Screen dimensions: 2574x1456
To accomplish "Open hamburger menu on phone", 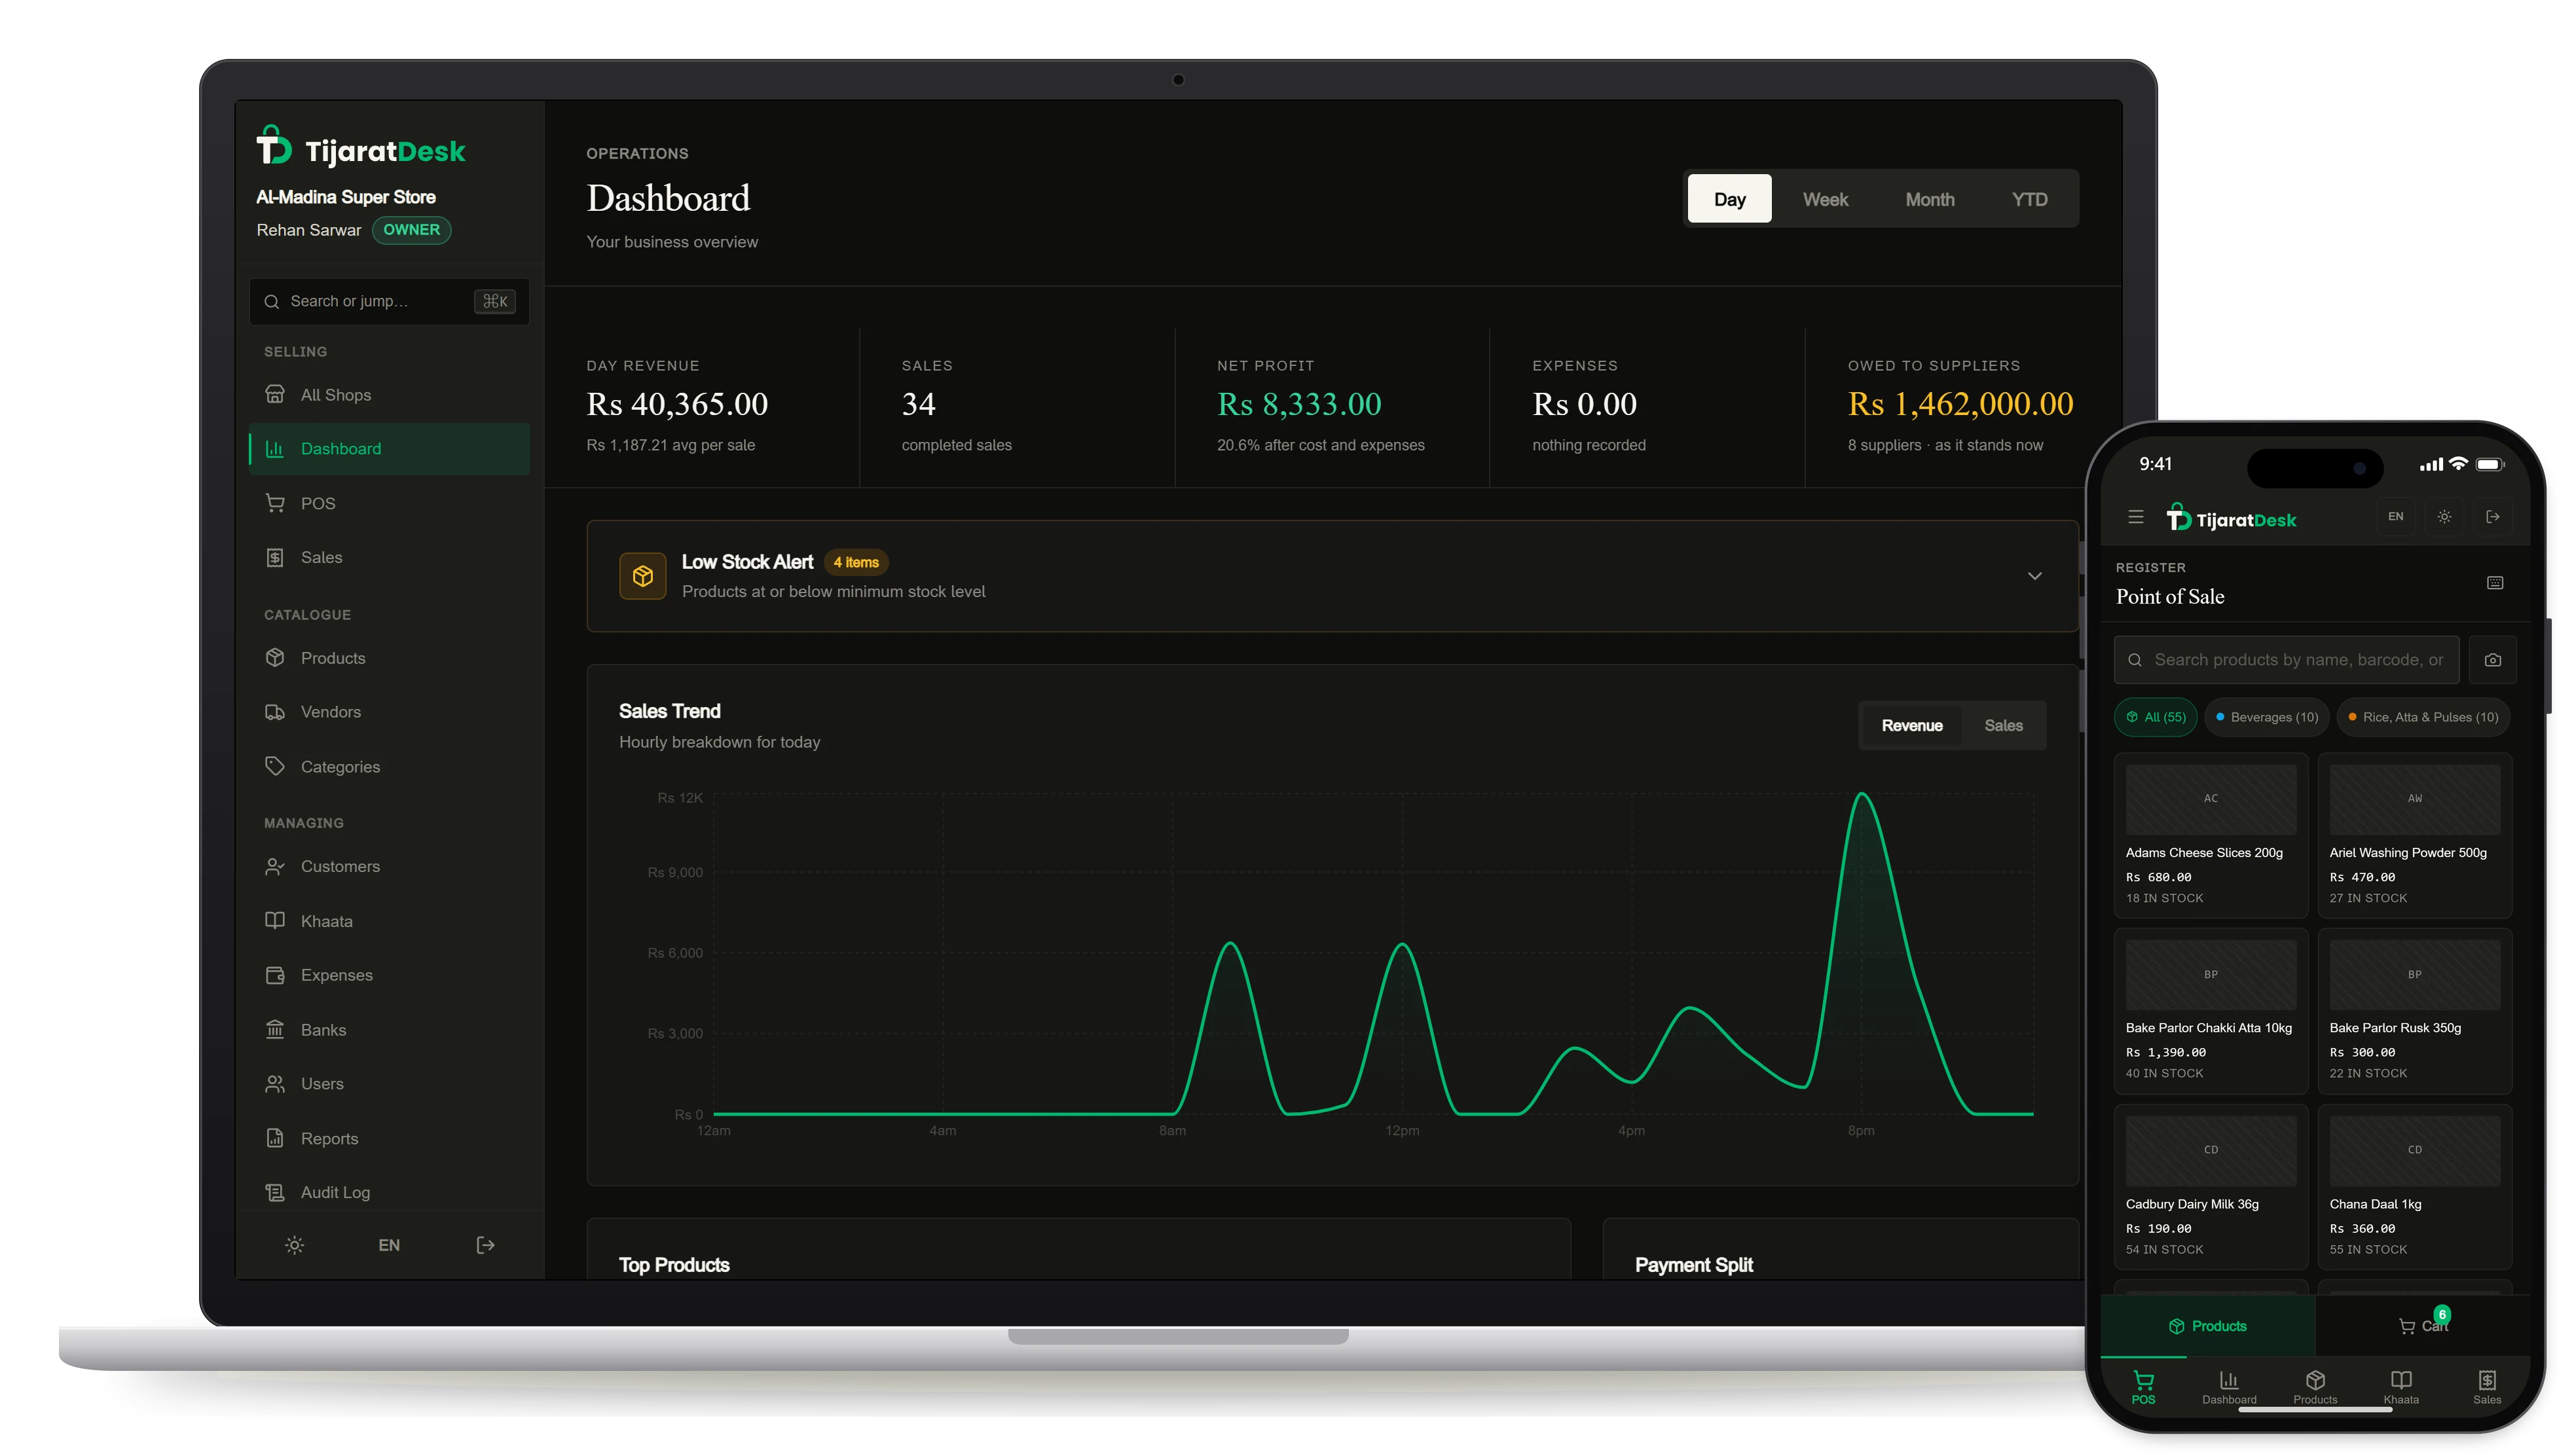I will tap(2136, 517).
